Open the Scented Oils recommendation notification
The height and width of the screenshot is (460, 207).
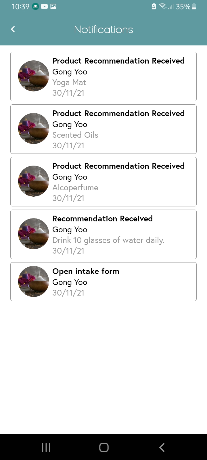(x=118, y=129)
